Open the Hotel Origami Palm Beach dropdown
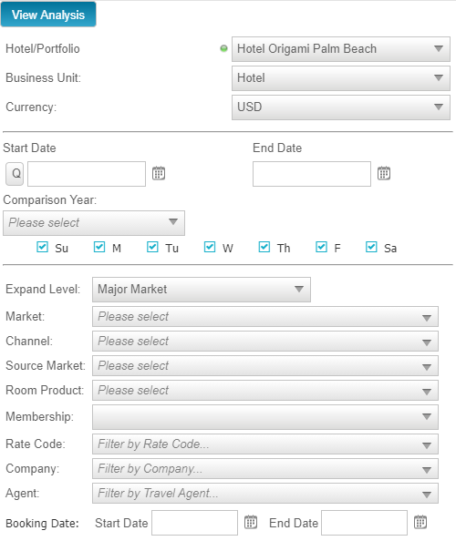456x541 pixels. click(341, 49)
